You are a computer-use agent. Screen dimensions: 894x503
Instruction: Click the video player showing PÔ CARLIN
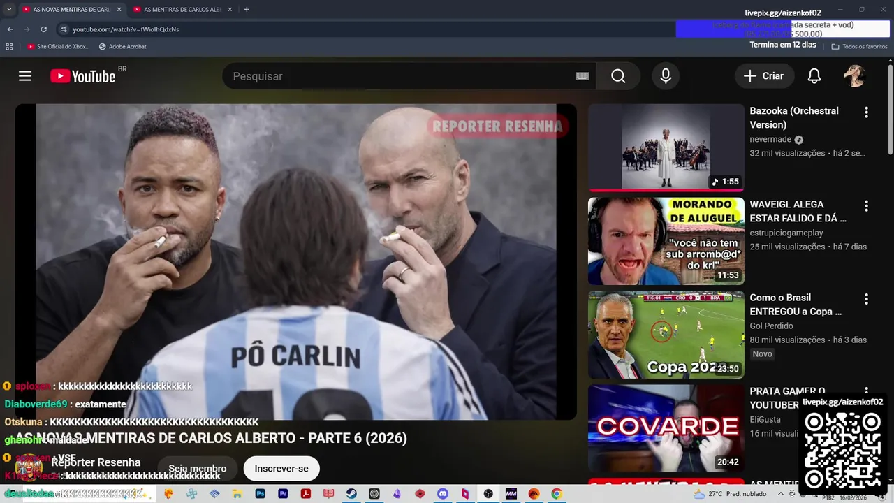tap(296, 262)
